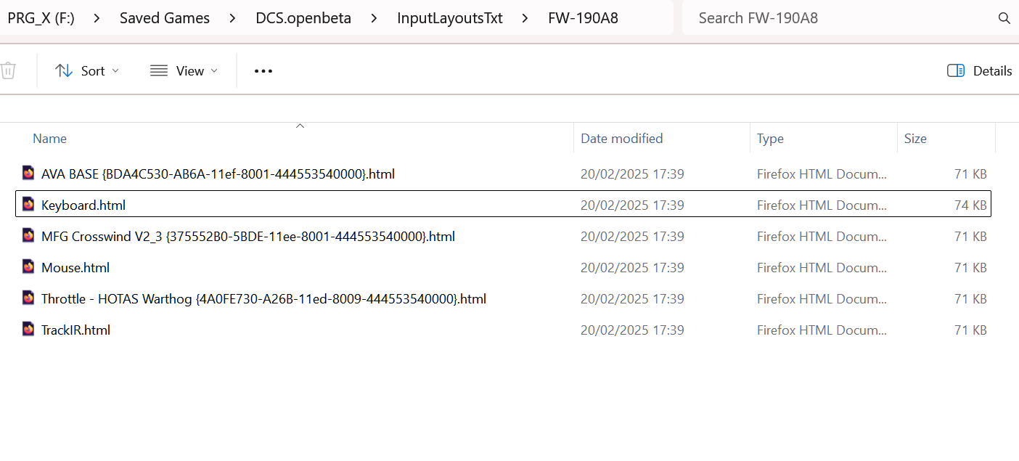Image resolution: width=1019 pixels, height=461 pixels.
Task: Expand chevron after Saved Games breadcrumb
Action: (x=232, y=18)
